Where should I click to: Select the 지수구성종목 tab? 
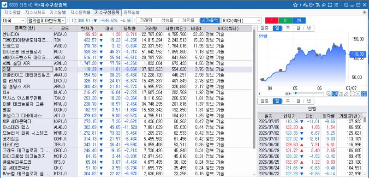point(107,12)
